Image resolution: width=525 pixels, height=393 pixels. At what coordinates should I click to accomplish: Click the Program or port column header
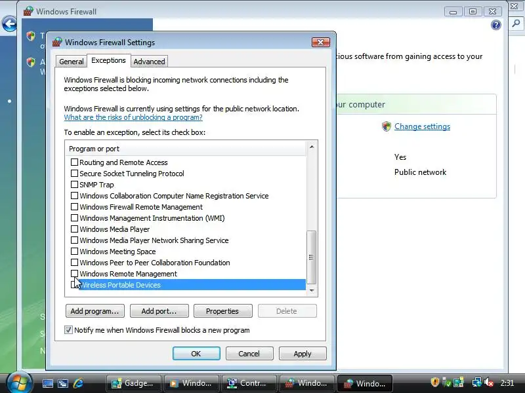(186, 149)
